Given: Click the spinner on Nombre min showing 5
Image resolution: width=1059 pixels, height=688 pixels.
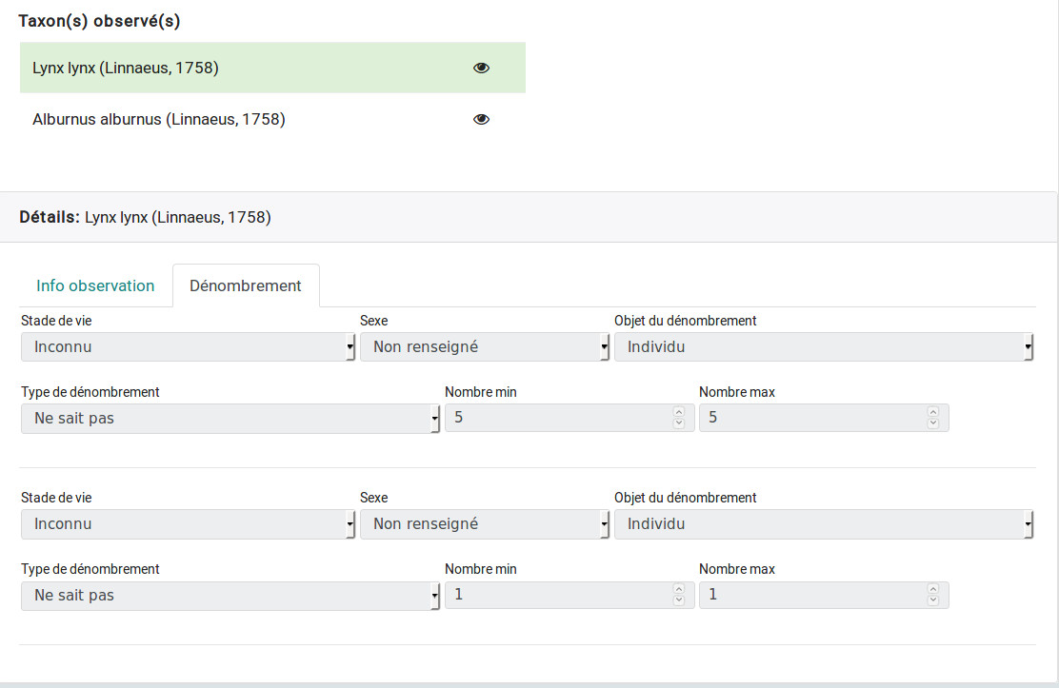Looking at the screenshot, I should tap(679, 417).
